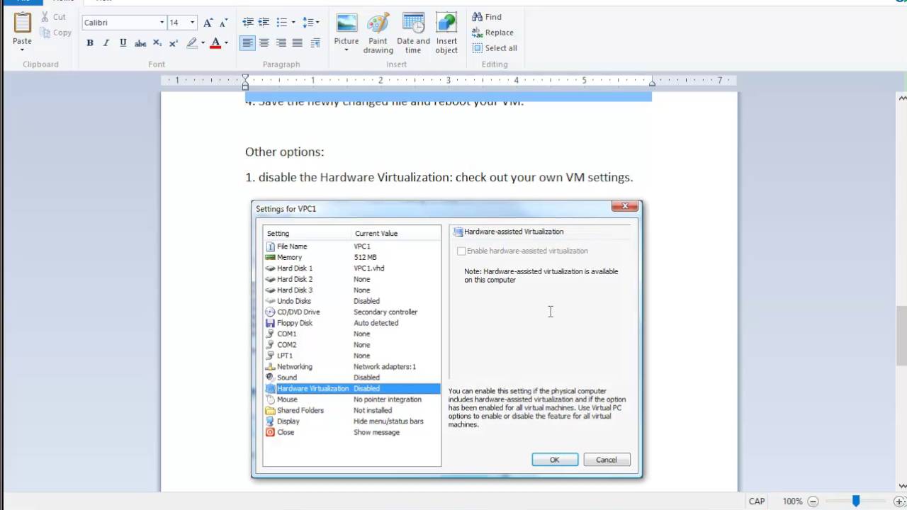
Task: Center the paragraph text
Action: [264, 43]
